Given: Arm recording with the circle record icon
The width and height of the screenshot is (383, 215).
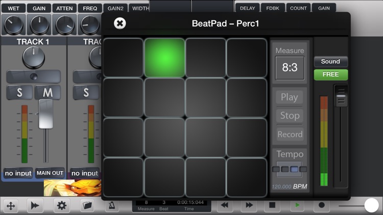Looking at the screenshot, I should click(x=321, y=205).
